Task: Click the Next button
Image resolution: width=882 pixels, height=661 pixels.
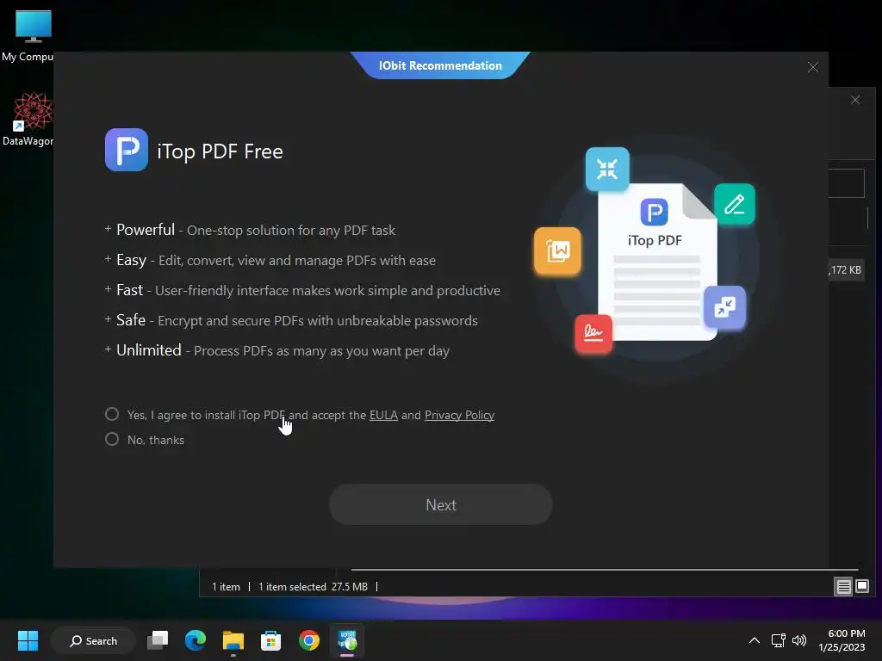Action: (441, 504)
